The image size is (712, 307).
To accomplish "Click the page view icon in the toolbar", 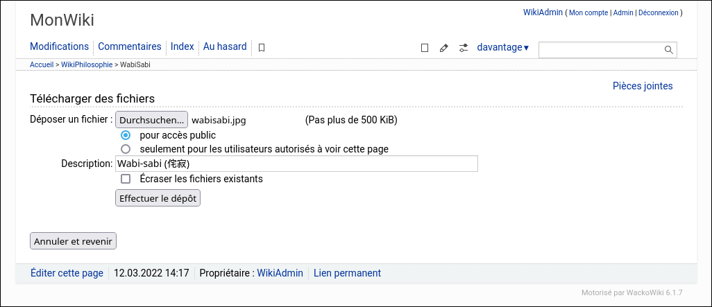I will [425, 48].
